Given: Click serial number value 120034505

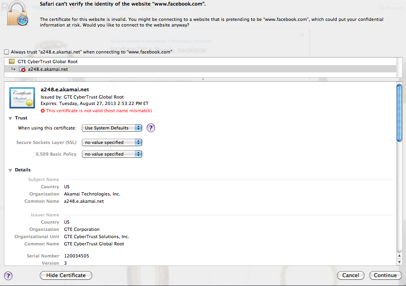Looking at the screenshot, I should 77,256.
